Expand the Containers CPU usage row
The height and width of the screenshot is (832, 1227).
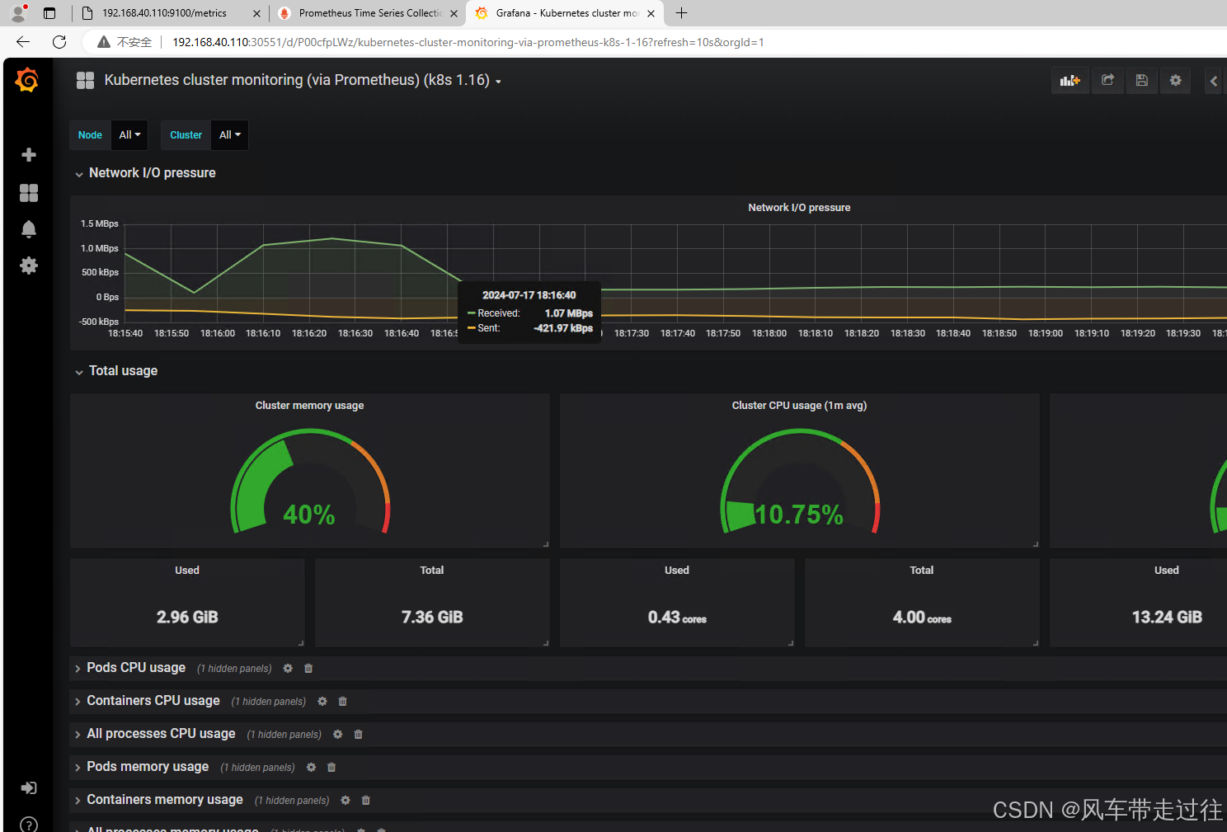[78, 702]
